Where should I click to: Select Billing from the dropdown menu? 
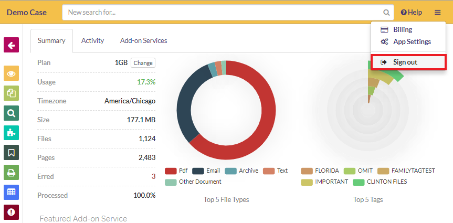402,30
